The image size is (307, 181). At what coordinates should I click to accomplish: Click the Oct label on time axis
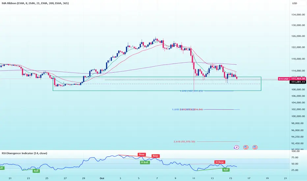(x=102, y=178)
